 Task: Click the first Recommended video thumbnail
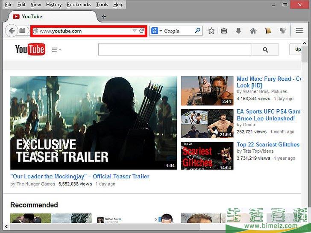tap(51, 218)
